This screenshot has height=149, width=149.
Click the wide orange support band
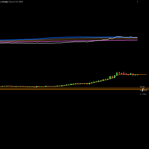pyautogui.click(x=74, y=89)
